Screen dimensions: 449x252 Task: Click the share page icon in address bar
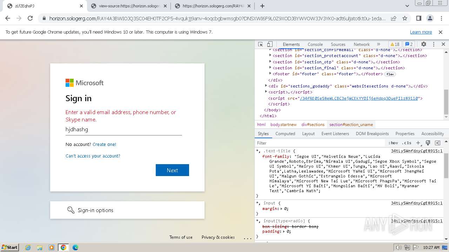pyautogui.click(x=394, y=18)
